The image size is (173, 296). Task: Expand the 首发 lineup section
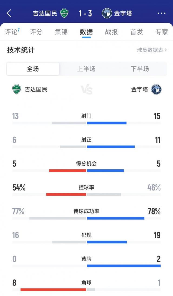click(136, 32)
